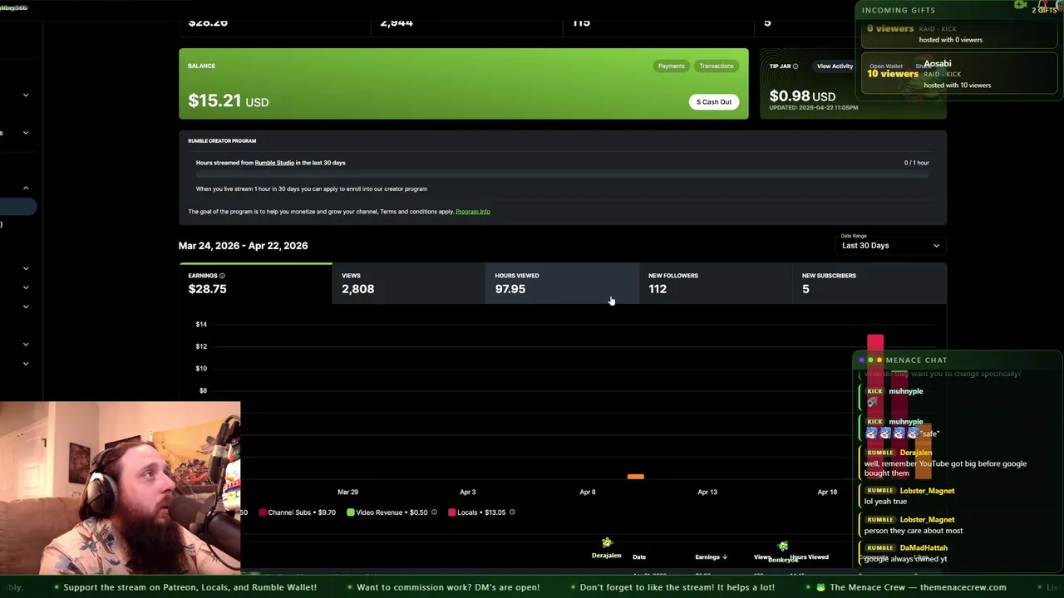1064x598 pixels.
Task: Click the info icon after Video Revenue
Action: 434,512
